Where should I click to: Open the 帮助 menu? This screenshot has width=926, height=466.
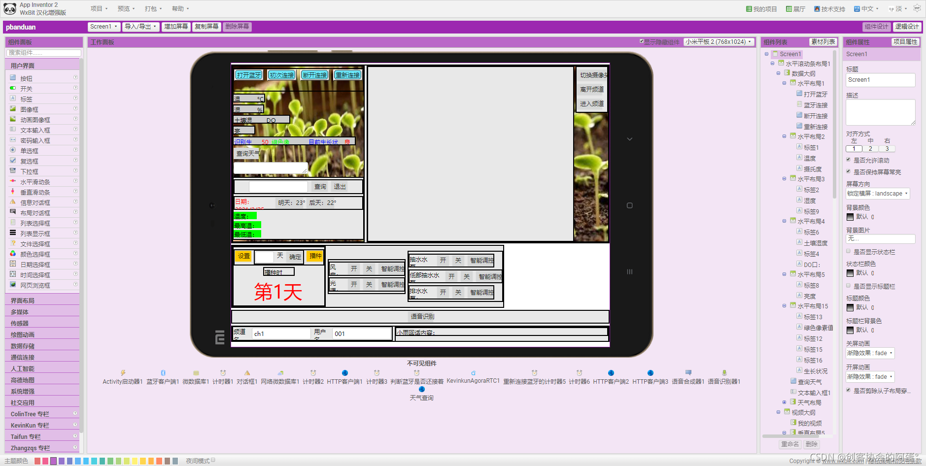pos(180,9)
